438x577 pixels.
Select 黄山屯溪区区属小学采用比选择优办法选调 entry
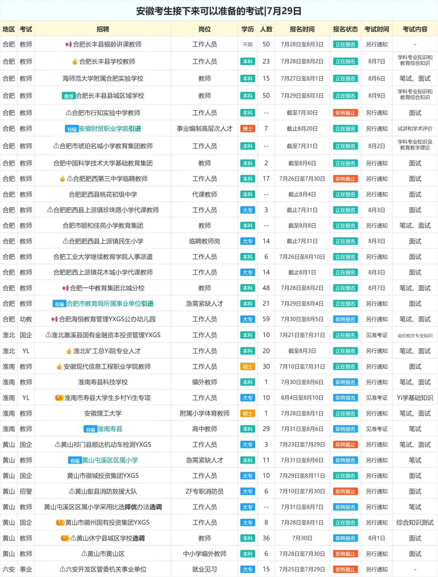coord(103,507)
